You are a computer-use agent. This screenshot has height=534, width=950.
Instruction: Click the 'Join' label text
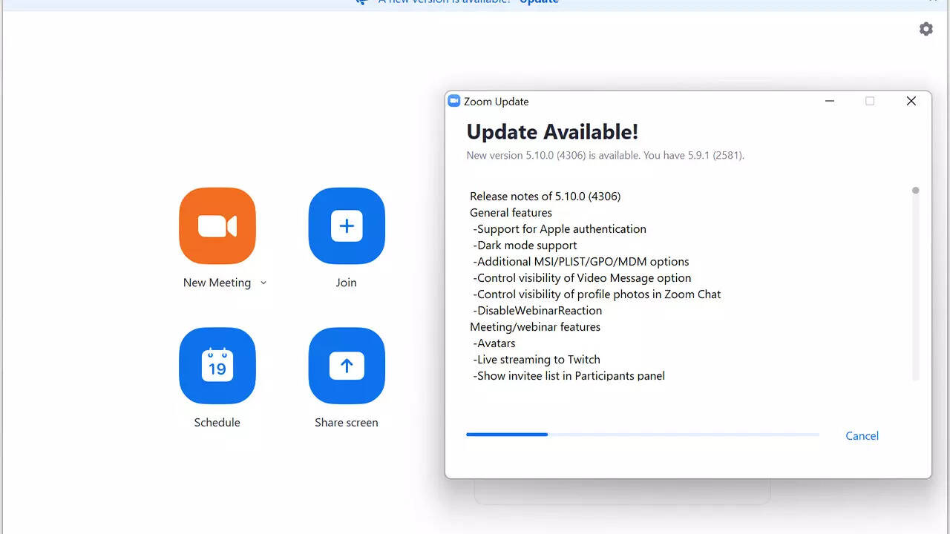point(346,283)
